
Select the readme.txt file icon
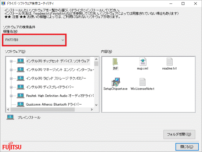(x=170, y=61)
